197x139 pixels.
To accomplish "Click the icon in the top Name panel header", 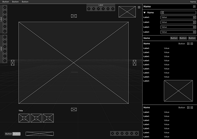I will [194, 7].
